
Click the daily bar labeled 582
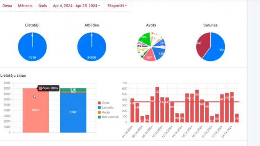[x=197, y=106]
